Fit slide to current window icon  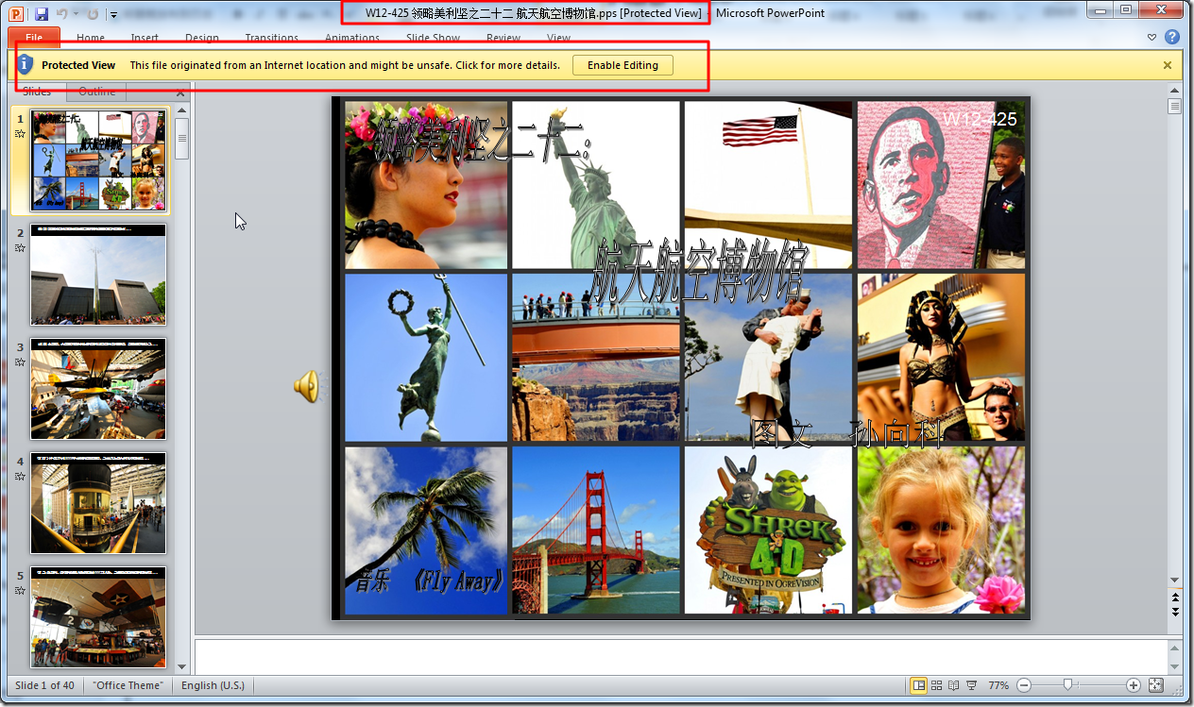click(1156, 685)
